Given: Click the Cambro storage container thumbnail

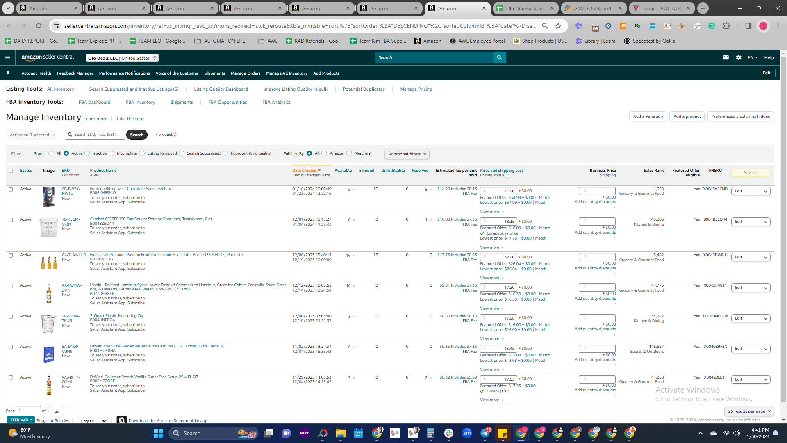Looking at the screenshot, I should click(x=49, y=227).
